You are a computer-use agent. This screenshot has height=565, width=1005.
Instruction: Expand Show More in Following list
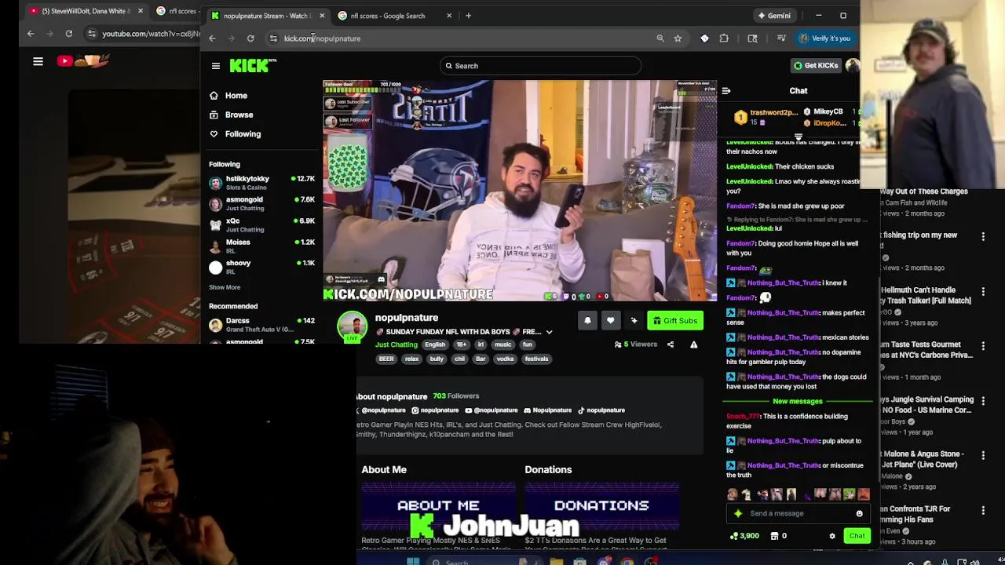click(225, 287)
